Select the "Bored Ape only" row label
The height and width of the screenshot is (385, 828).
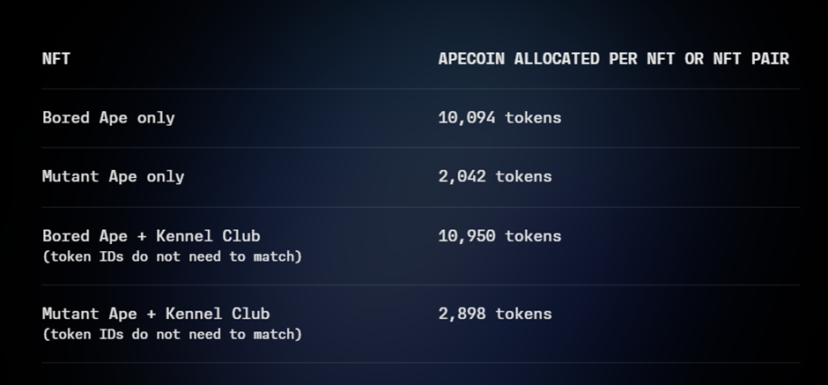(108, 118)
